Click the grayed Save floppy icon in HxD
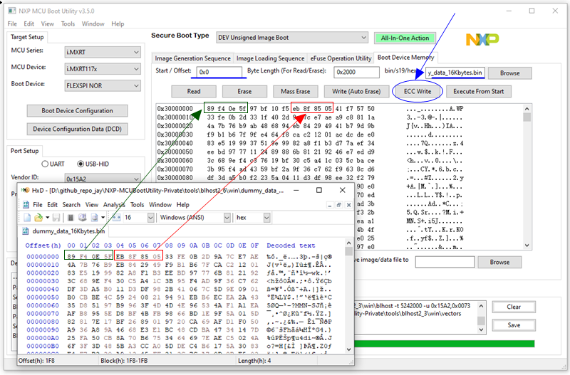This screenshot has width=570, height=375. click(x=56, y=218)
